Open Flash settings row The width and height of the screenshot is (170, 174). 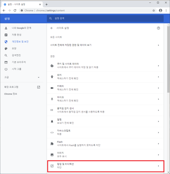105,144
